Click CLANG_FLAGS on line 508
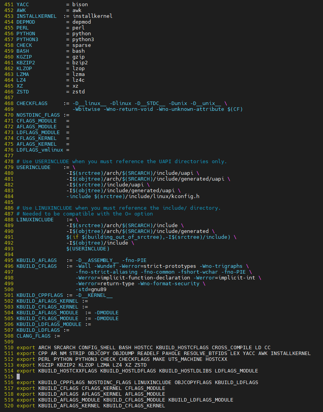The height and width of the screenshot is (412, 323). (x=33, y=336)
